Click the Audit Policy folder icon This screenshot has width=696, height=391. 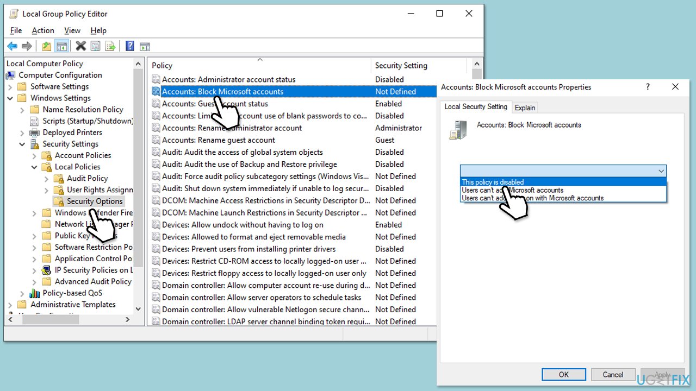[x=59, y=178]
